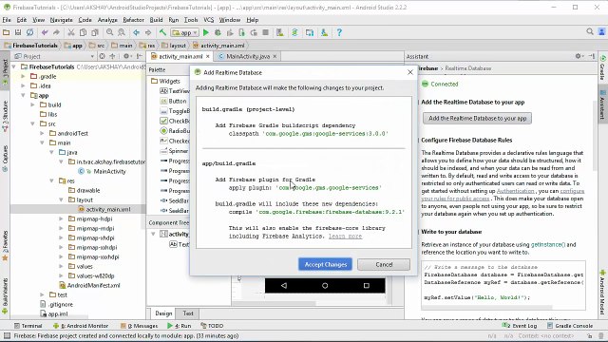Click Accept Changes button
The image size is (608, 342).
point(325,264)
